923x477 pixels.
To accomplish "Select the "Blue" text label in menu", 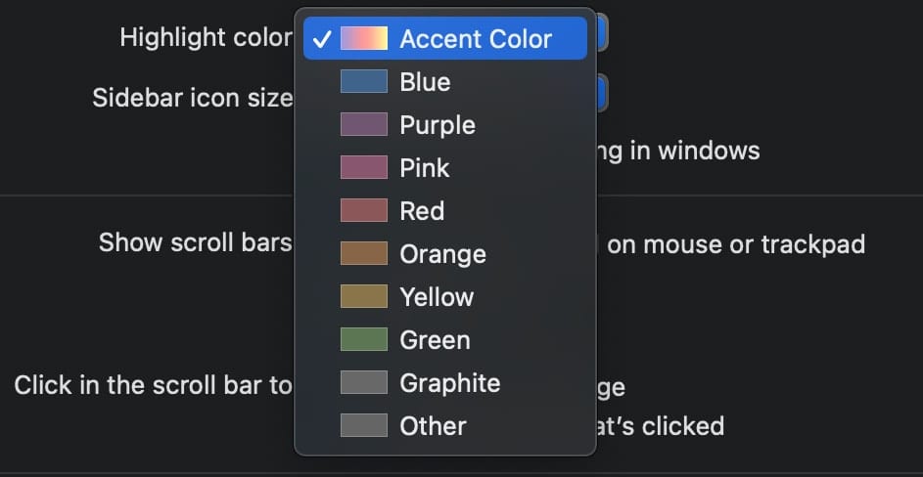I will (425, 82).
